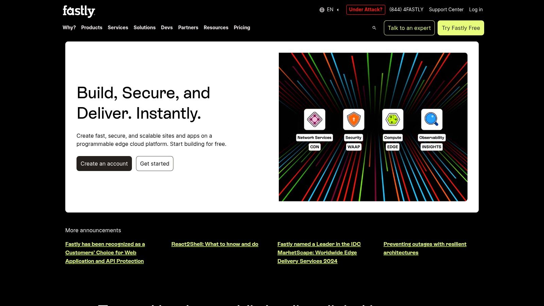Screen dimensions: 544x306
Task: Click the CDN label tag
Action: pyautogui.click(x=314, y=147)
